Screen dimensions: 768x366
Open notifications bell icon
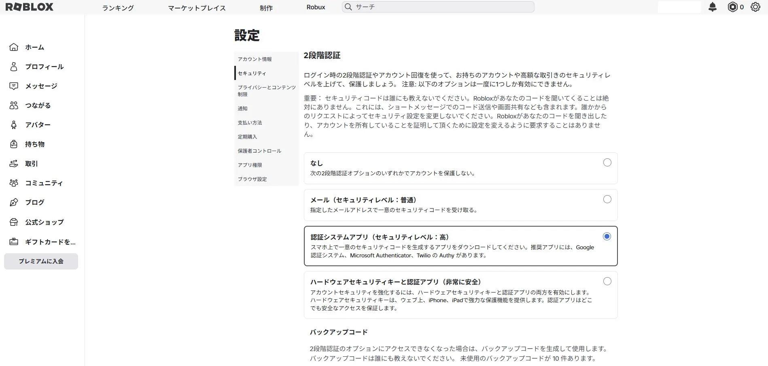click(x=713, y=7)
